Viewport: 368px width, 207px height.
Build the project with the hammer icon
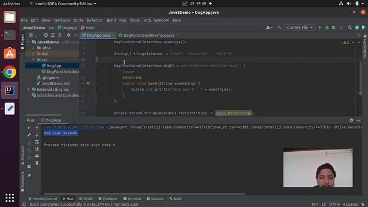coord(279,28)
